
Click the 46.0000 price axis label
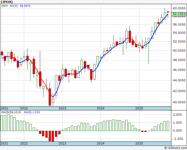[x=179, y=70]
